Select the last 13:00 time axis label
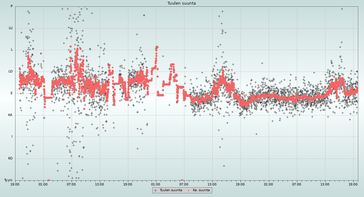364x197 pixels. point(325,184)
